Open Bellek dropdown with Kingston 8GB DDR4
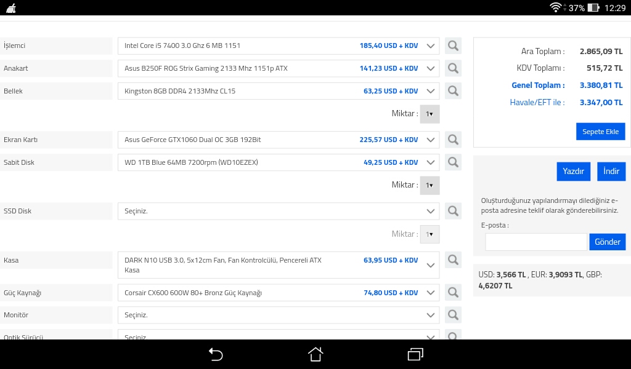Image resolution: width=631 pixels, height=369 pixels. 279,91
